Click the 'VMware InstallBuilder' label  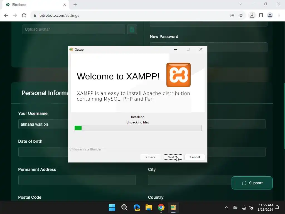[85, 149]
